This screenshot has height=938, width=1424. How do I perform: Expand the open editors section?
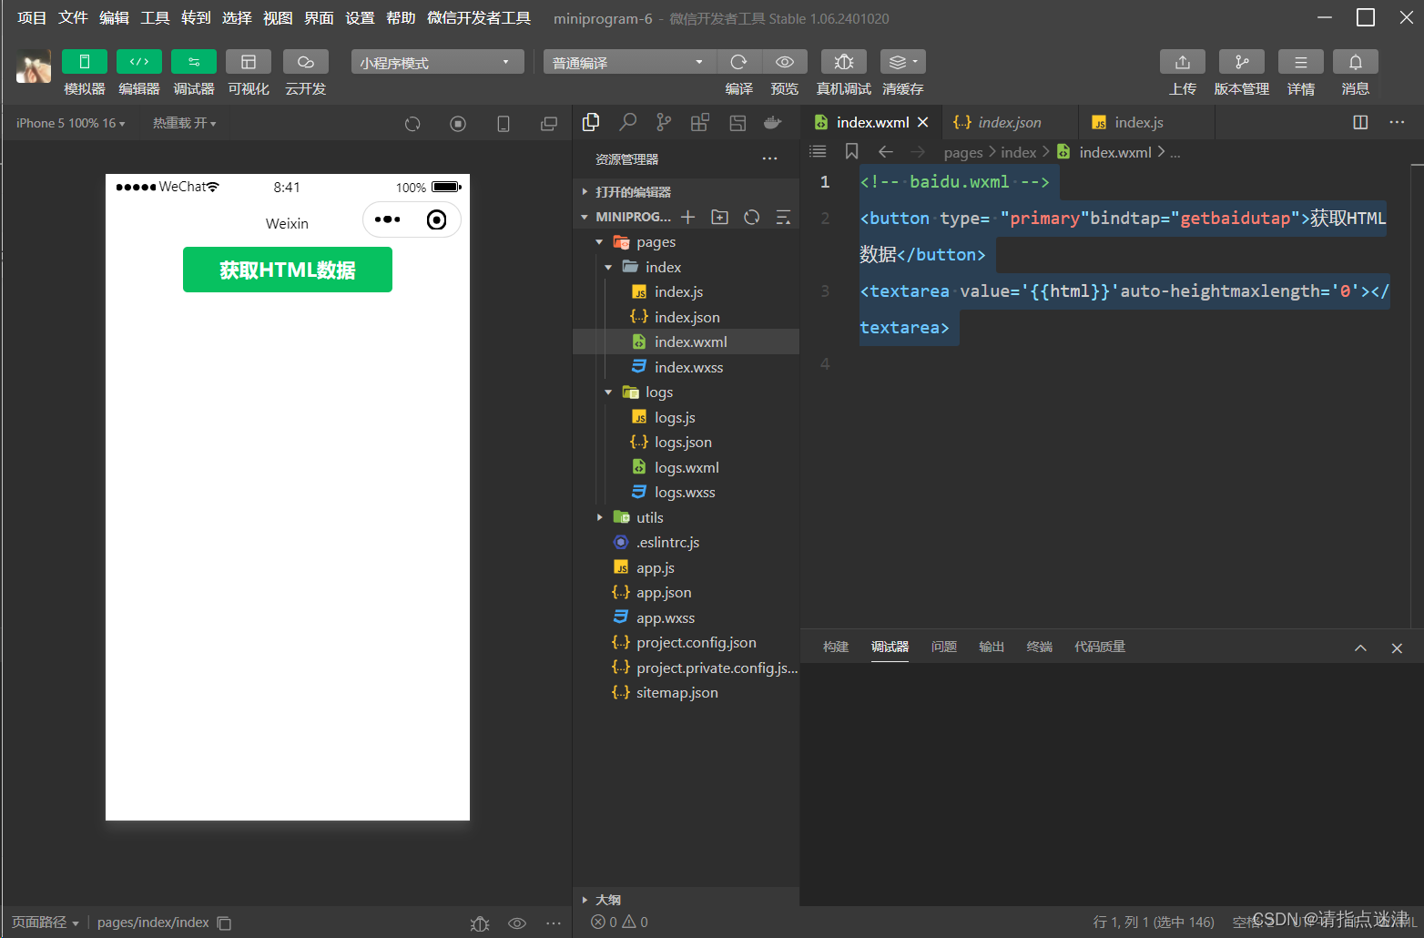coord(686,191)
